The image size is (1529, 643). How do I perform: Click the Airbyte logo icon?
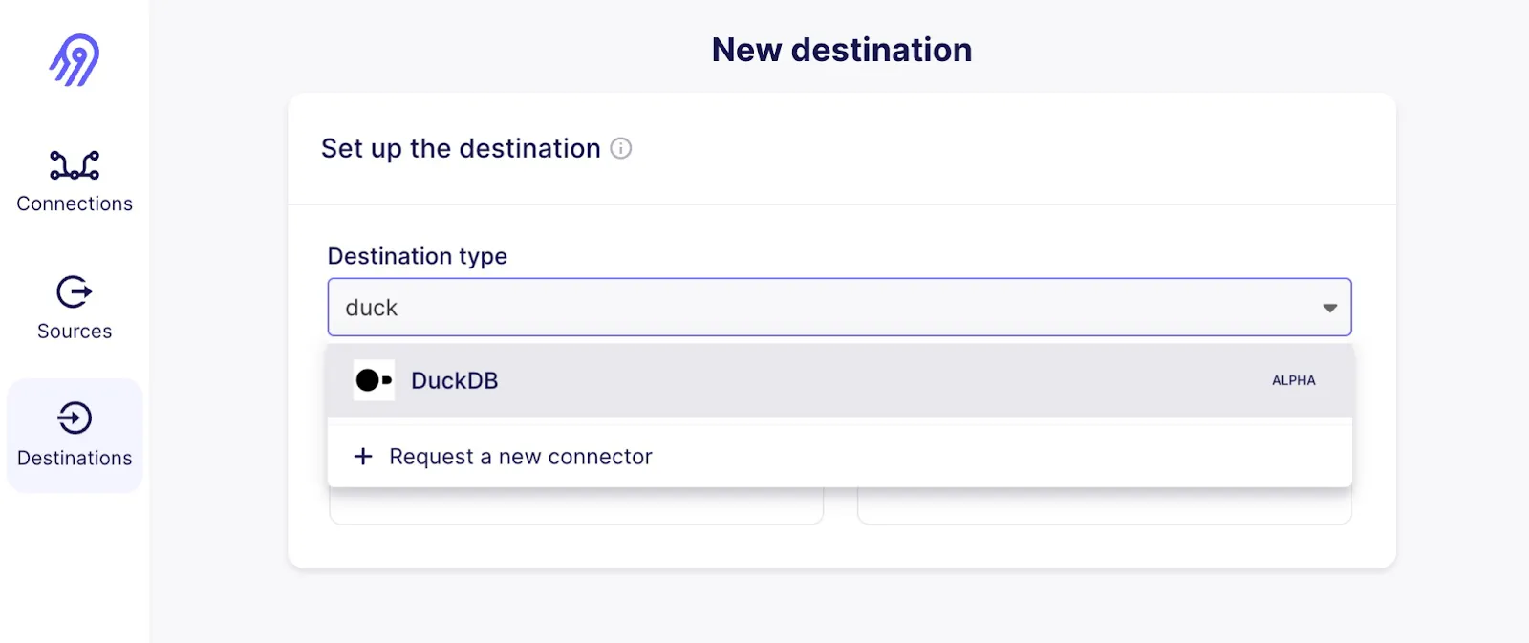click(x=75, y=60)
